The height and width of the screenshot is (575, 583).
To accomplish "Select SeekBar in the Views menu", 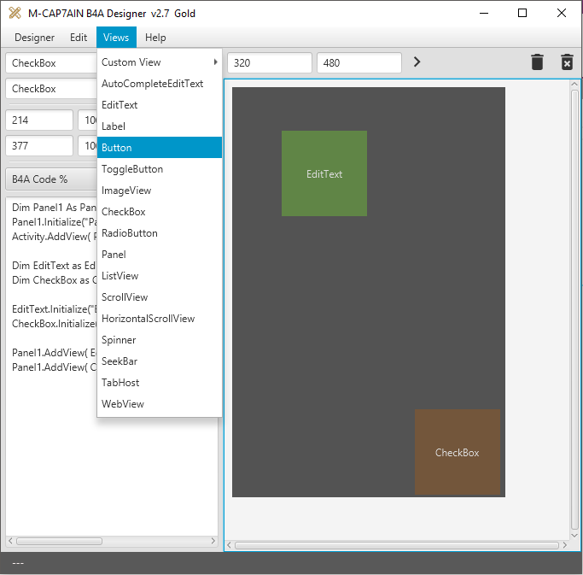I will click(160, 361).
